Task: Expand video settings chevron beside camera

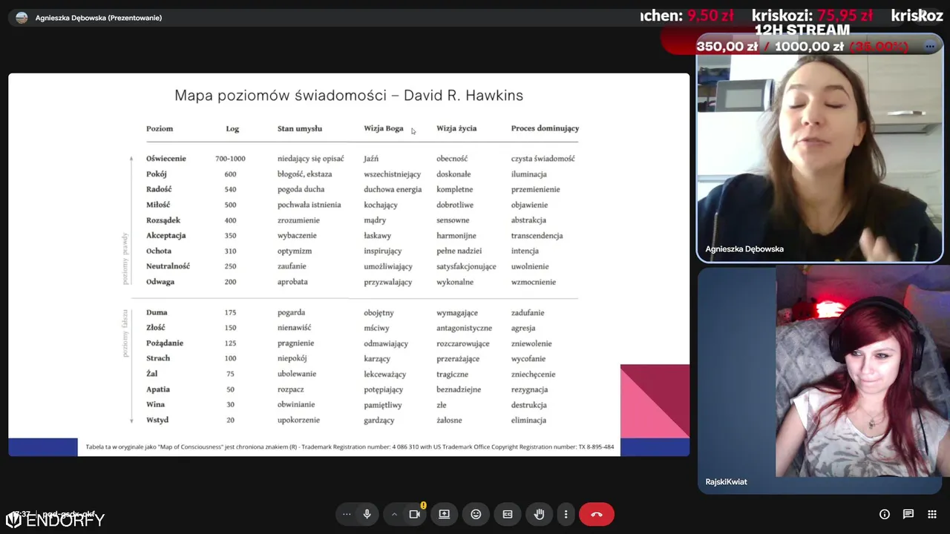Action: pos(394,514)
